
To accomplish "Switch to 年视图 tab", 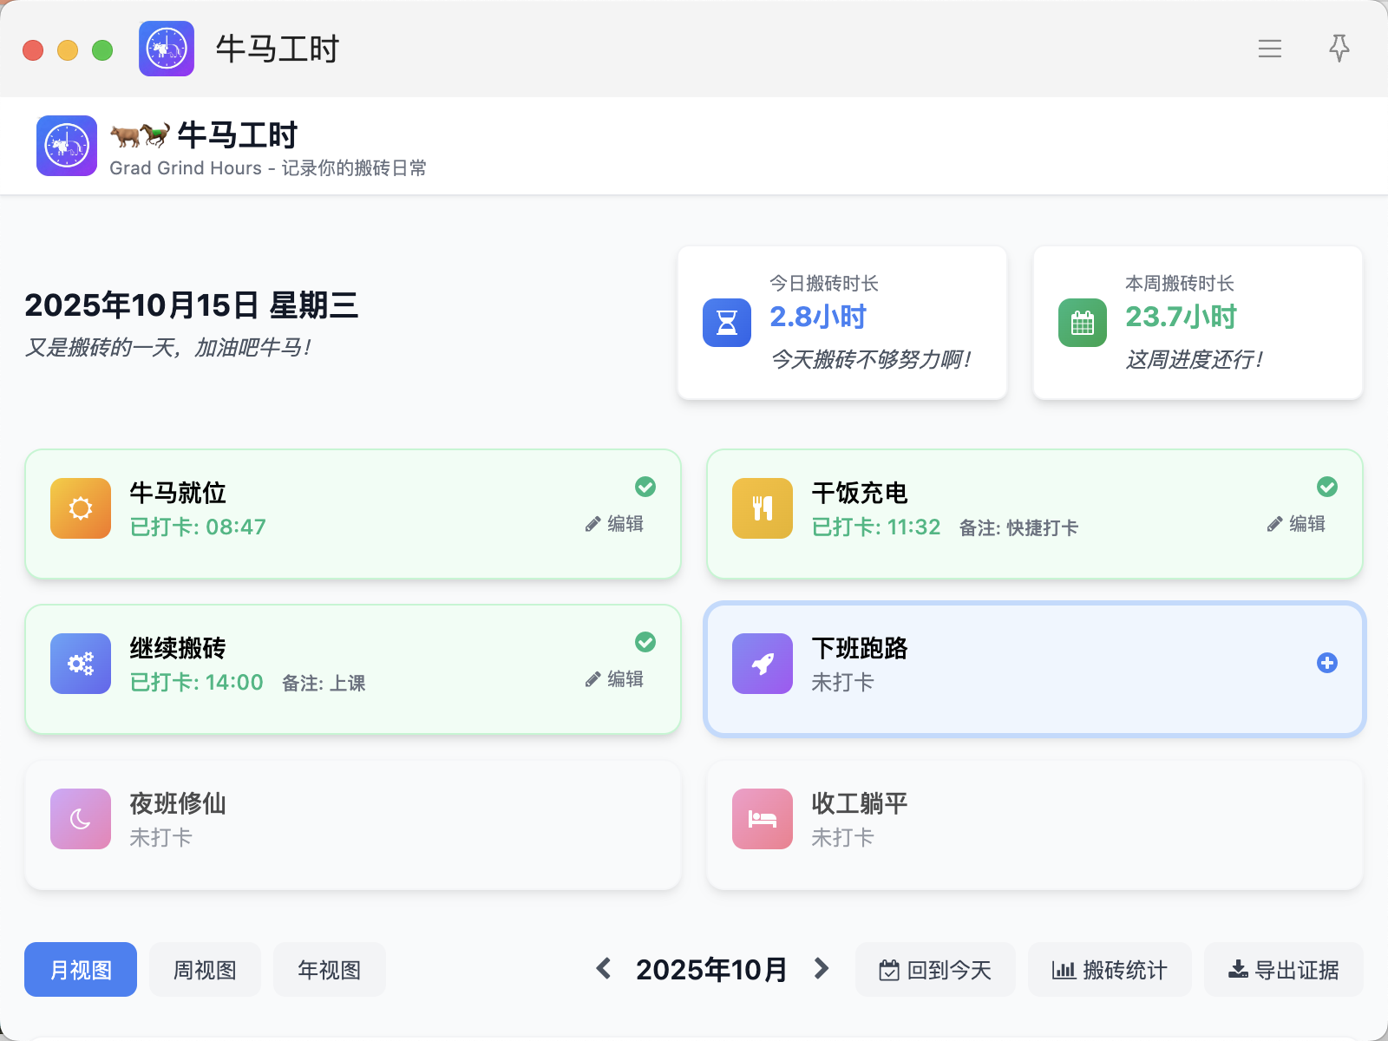I will coord(329,970).
